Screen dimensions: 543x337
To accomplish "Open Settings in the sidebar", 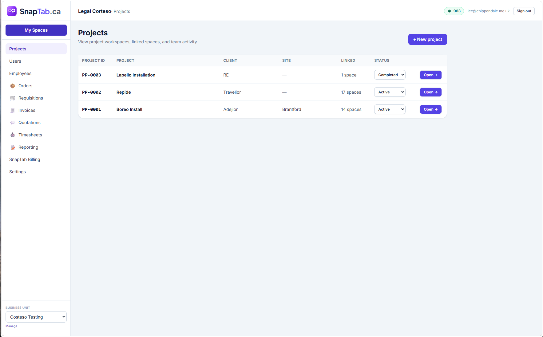I will 36,172.
